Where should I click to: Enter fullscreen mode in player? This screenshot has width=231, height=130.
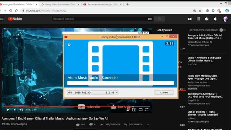point(147,110)
